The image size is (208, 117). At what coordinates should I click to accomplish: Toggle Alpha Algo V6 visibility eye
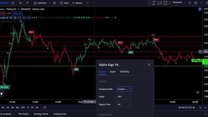coord(11,18)
